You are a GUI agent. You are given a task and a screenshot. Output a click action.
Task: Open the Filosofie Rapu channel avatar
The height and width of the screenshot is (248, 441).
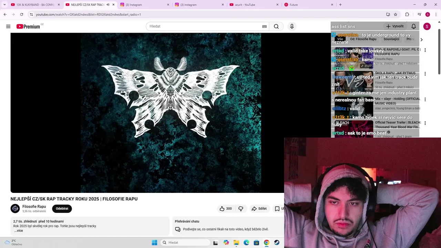coord(15,209)
